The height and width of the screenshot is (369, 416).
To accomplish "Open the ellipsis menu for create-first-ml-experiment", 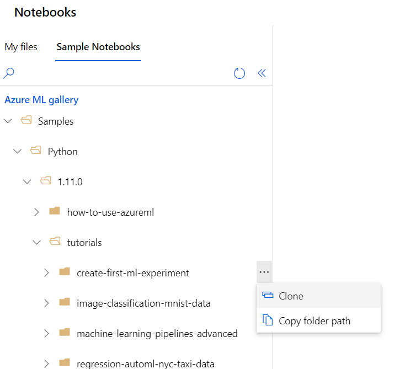I will 264,272.
